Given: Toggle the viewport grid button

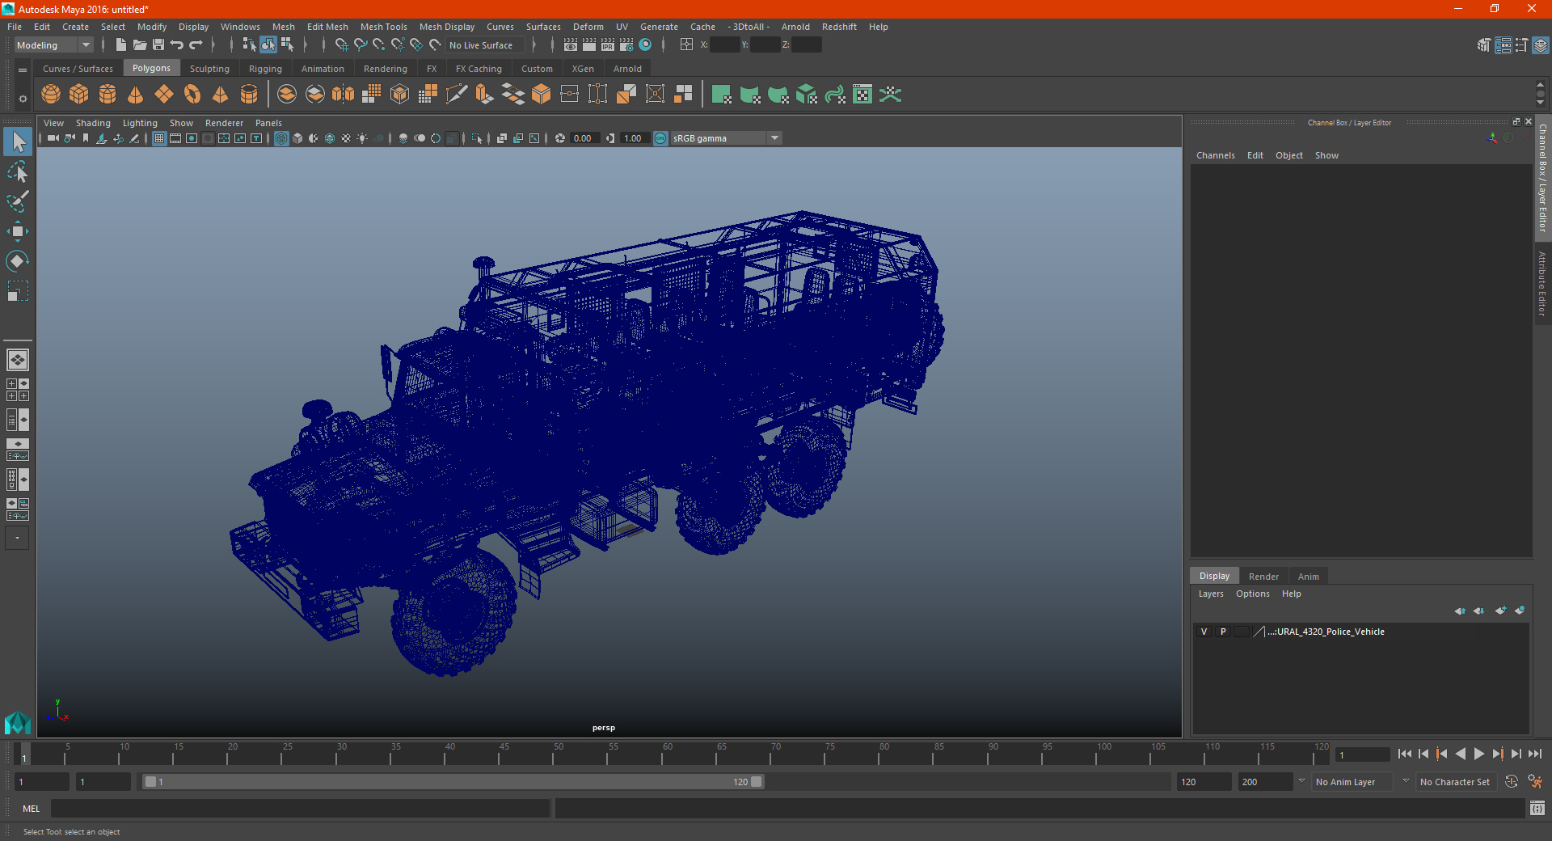Looking at the screenshot, I should pos(159,138).
